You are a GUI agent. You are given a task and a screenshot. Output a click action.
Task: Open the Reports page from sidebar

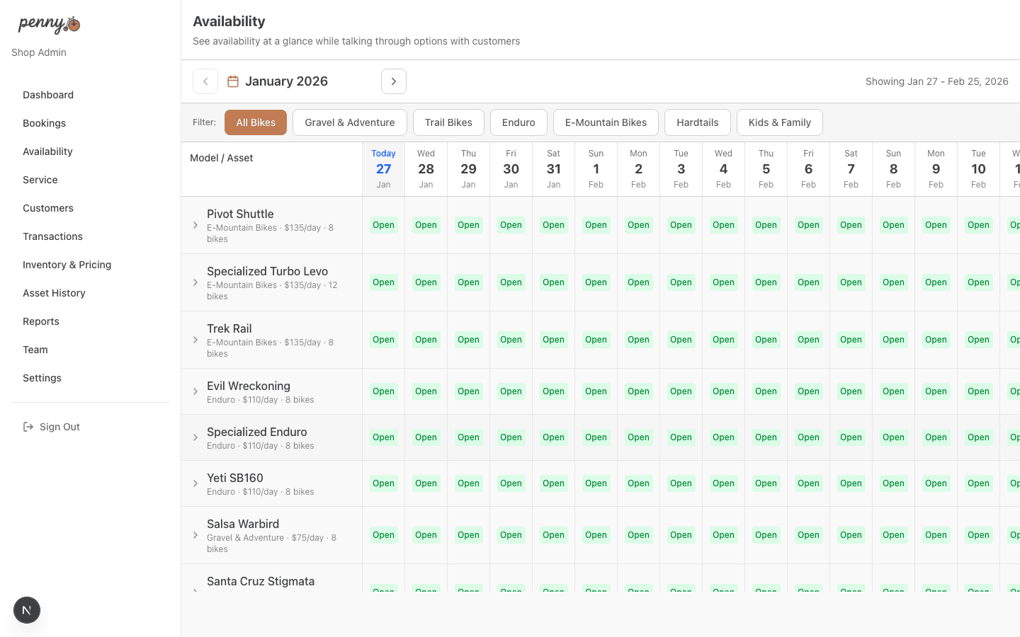click(40, 321)
